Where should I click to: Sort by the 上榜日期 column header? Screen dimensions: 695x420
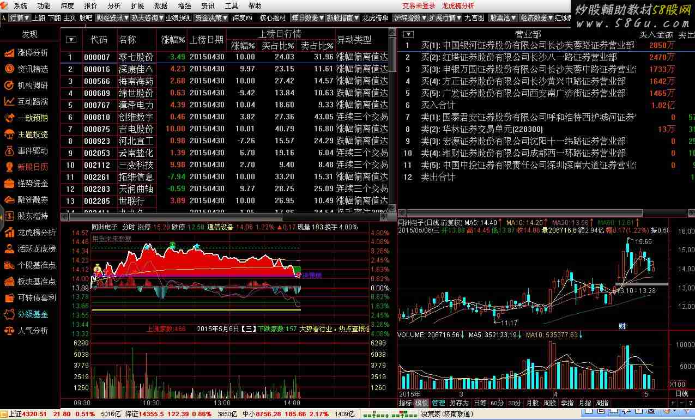207,40
